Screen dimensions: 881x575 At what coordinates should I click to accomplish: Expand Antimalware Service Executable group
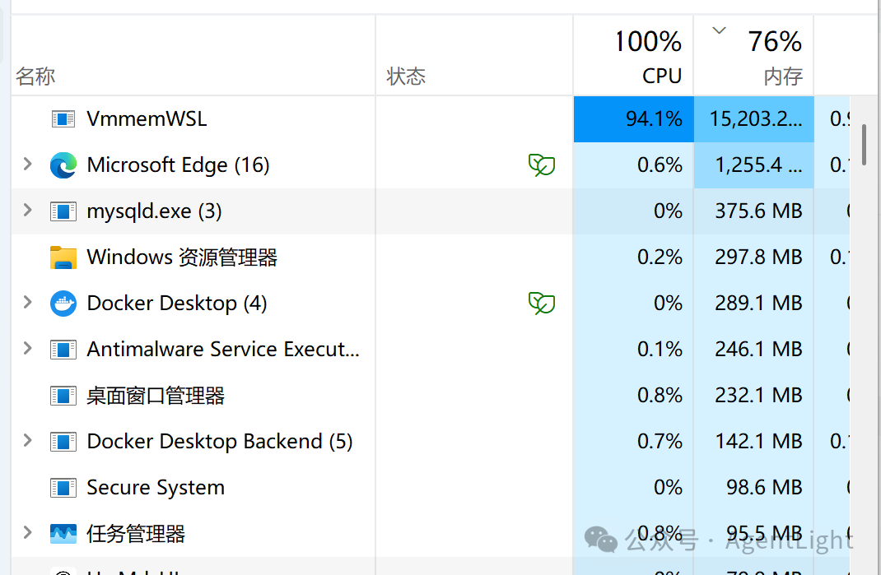pos(27,348)
